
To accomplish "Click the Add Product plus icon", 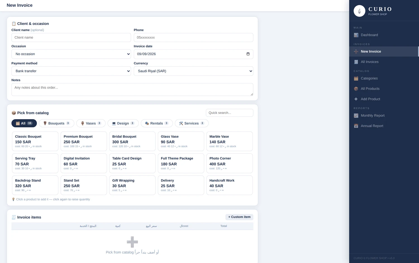I will click(x=356, y=99).
